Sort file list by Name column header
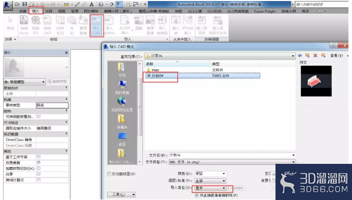The image size is (352, 200). (178, 64)
